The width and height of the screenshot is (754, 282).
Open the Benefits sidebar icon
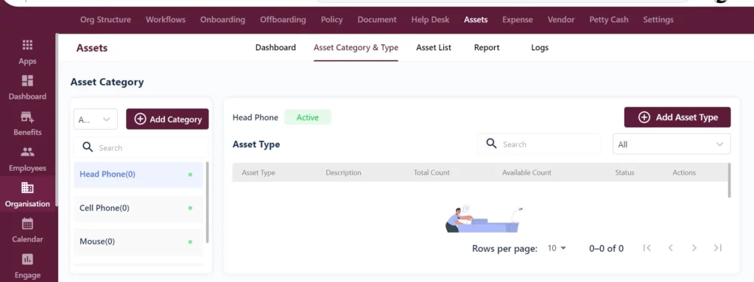27,116
